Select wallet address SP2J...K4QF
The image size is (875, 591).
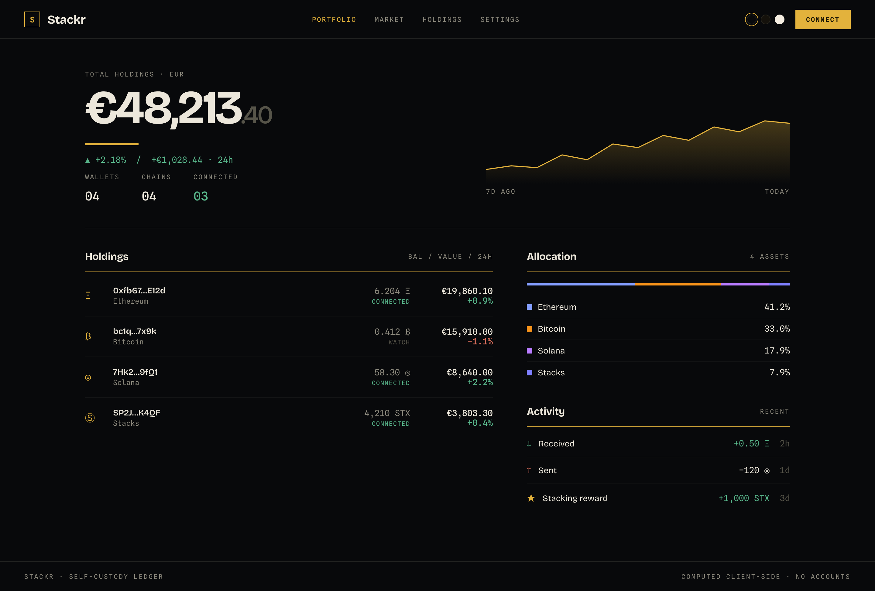137,412
